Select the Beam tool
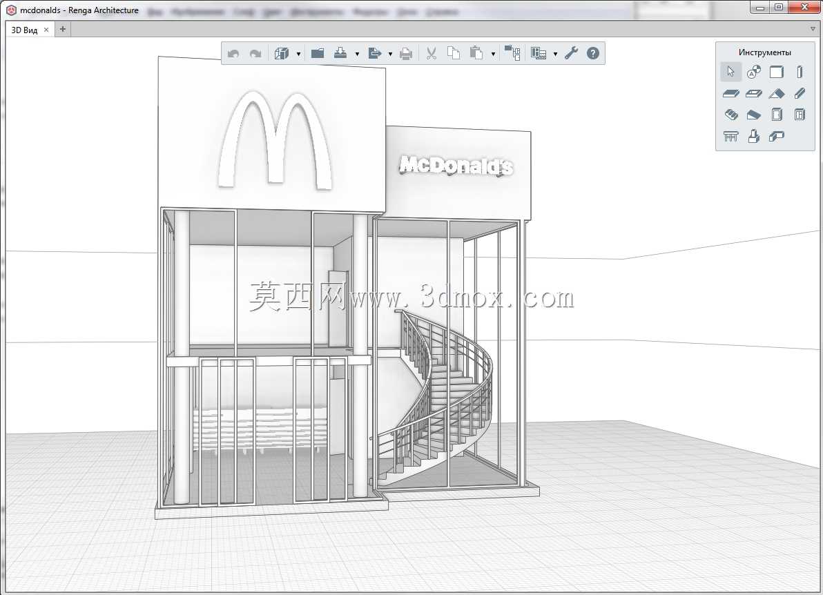823x595 pixels. 800,93
